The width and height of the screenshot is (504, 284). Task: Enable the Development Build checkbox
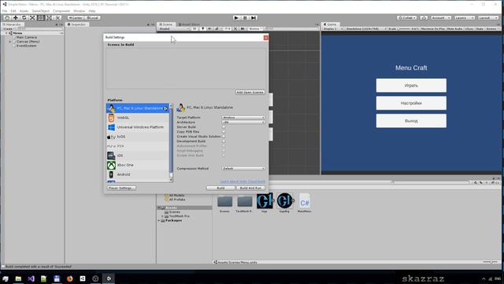coord(224,141)
